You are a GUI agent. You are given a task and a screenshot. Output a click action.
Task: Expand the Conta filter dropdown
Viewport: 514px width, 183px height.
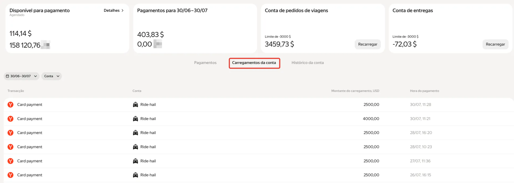[x=51, y=76]
